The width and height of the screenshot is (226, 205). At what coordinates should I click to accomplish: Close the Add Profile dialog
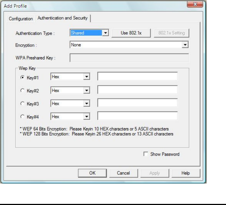click(x=195, y=4)
